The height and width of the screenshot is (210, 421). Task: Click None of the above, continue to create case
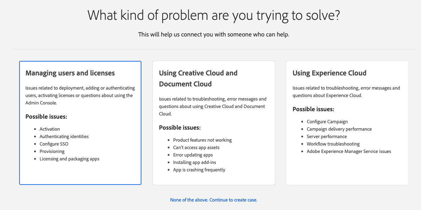pyautogui.click(x=214, y=200)
